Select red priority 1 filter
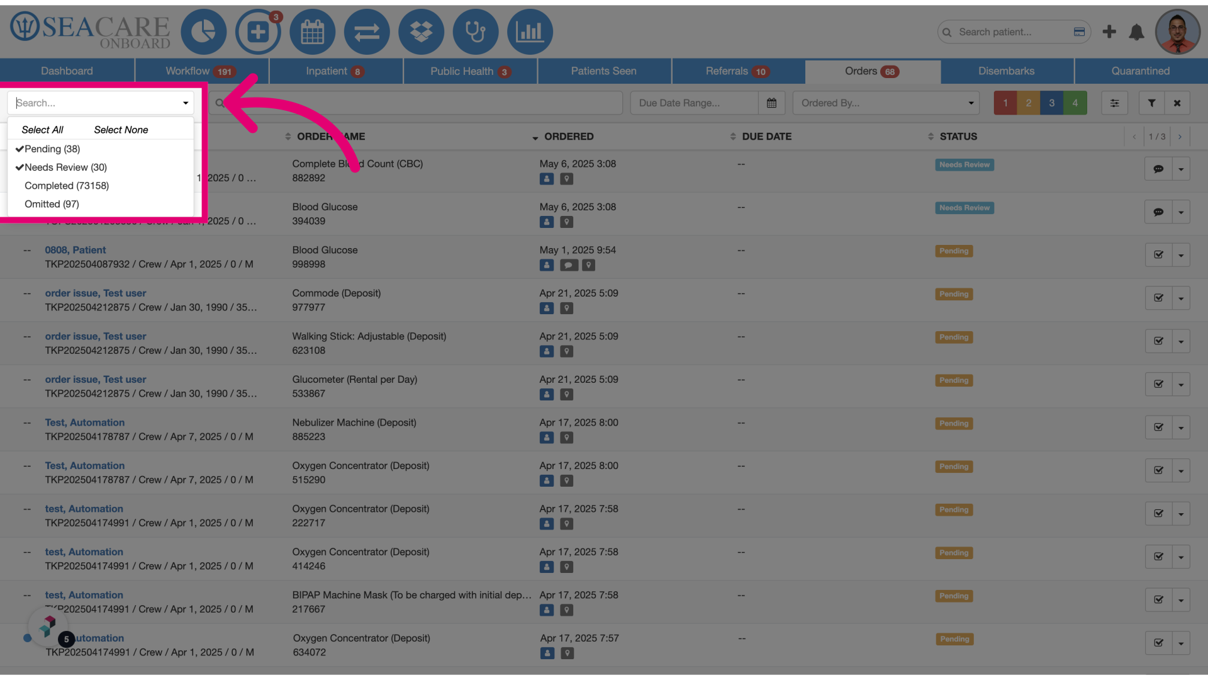This screenshot has width=1208, height=680. [x=1005, y=103]
